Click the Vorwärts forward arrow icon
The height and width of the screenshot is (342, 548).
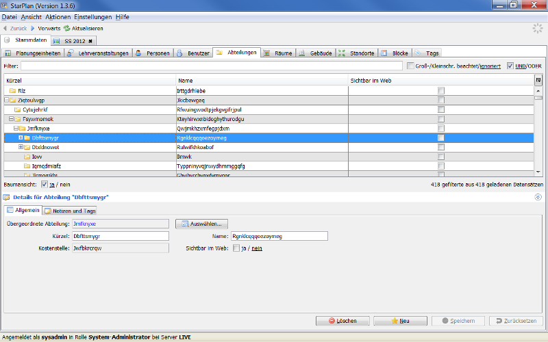(x=33, y=28)
